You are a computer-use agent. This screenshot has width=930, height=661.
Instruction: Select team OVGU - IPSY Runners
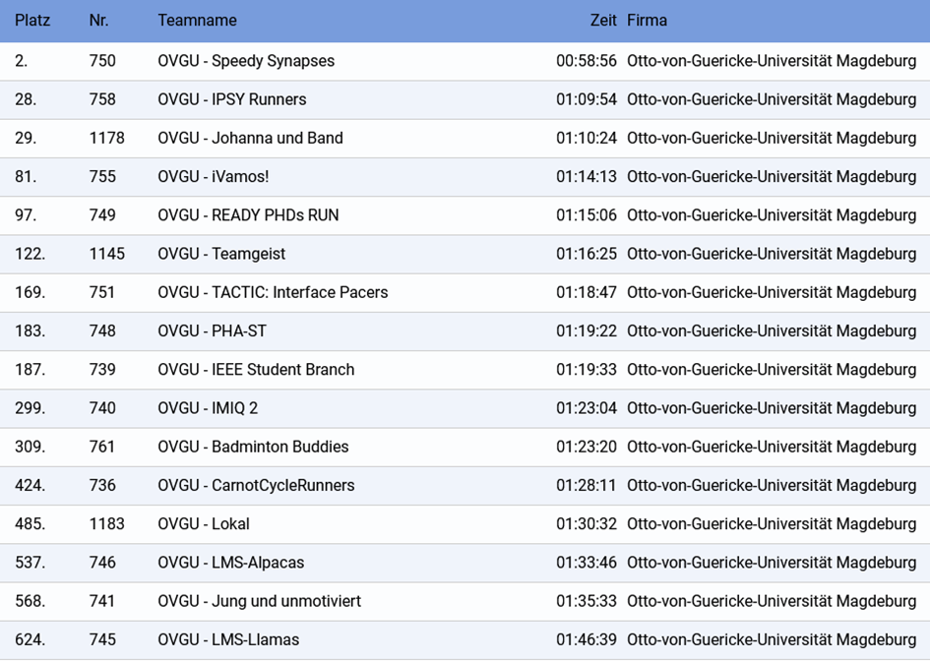[x=232, y=99]
